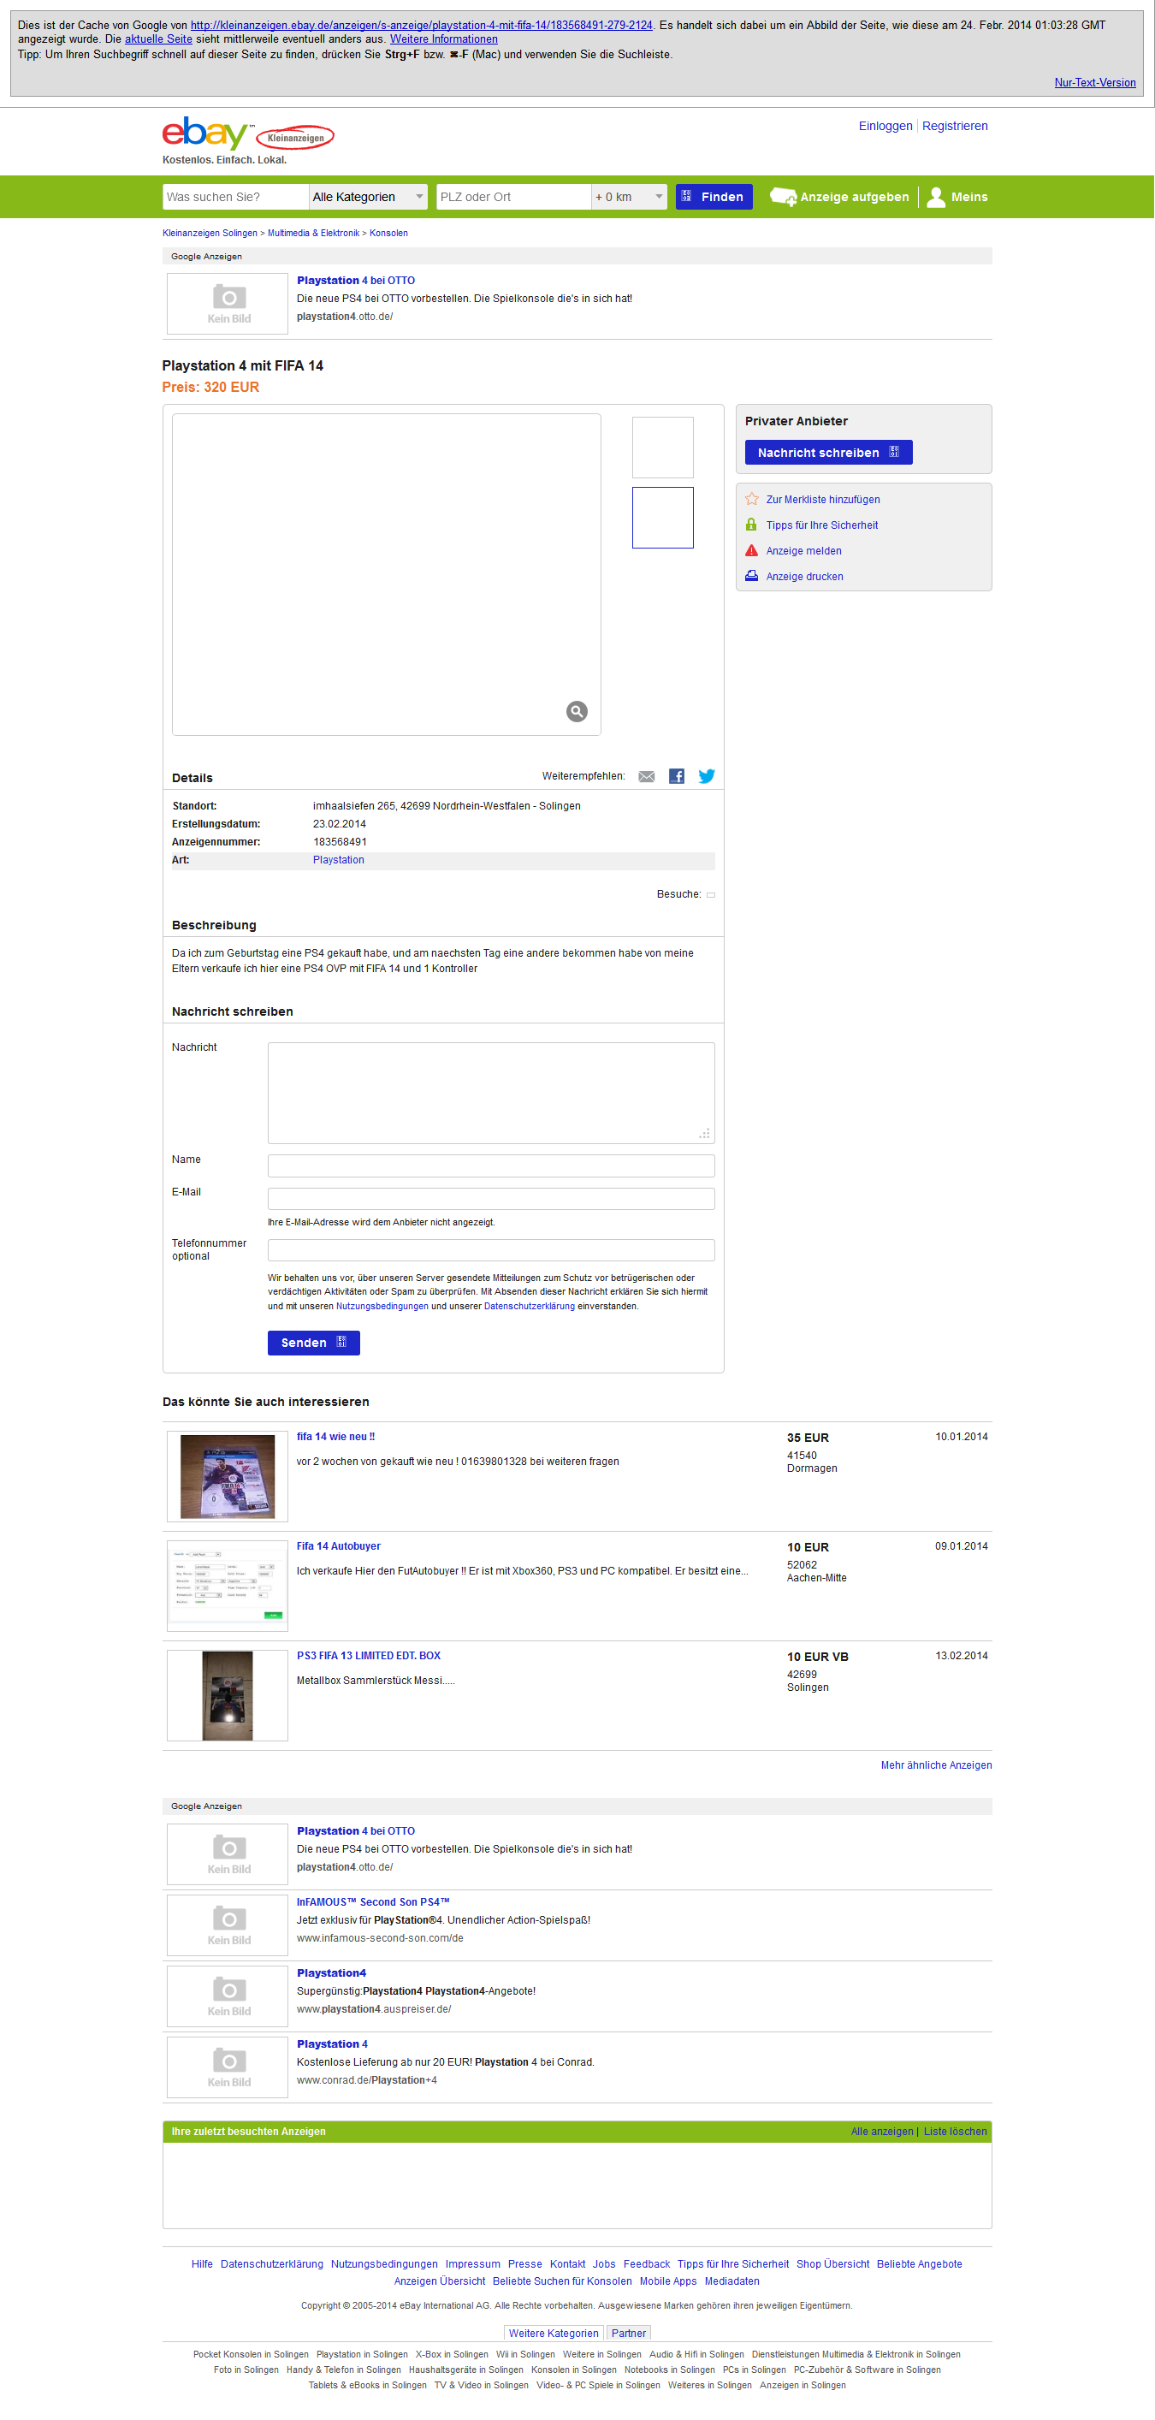Image resolution: width=1155 pixels, height=2420 pixels.
Task: Click Anzeige aufgeben in the green bar
Action: click(839, 196)
